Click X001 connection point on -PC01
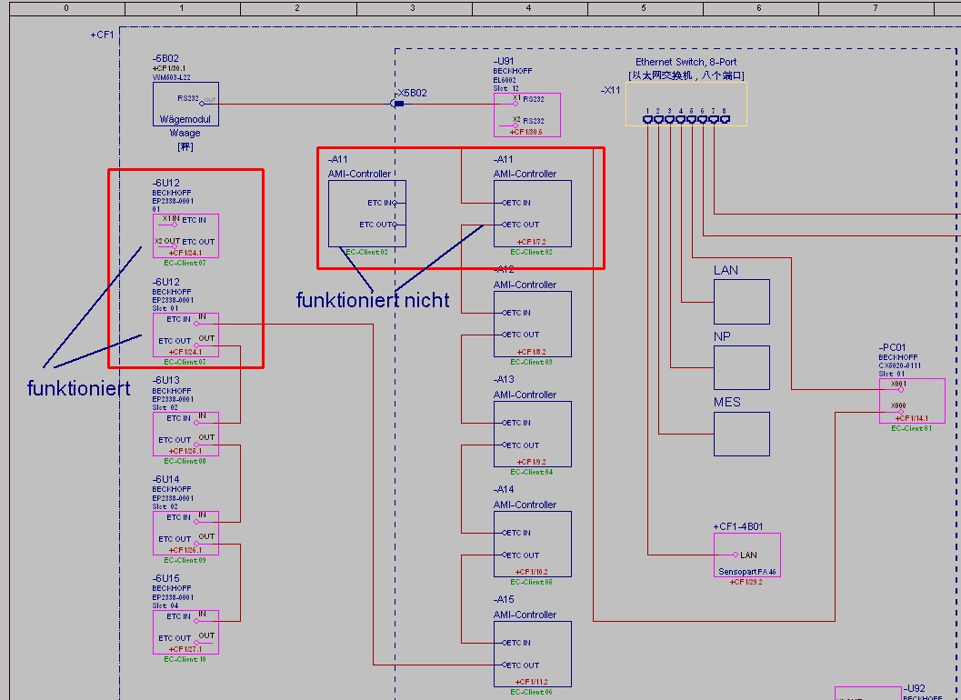Screen dimensions: 961x700 (900, 390)
